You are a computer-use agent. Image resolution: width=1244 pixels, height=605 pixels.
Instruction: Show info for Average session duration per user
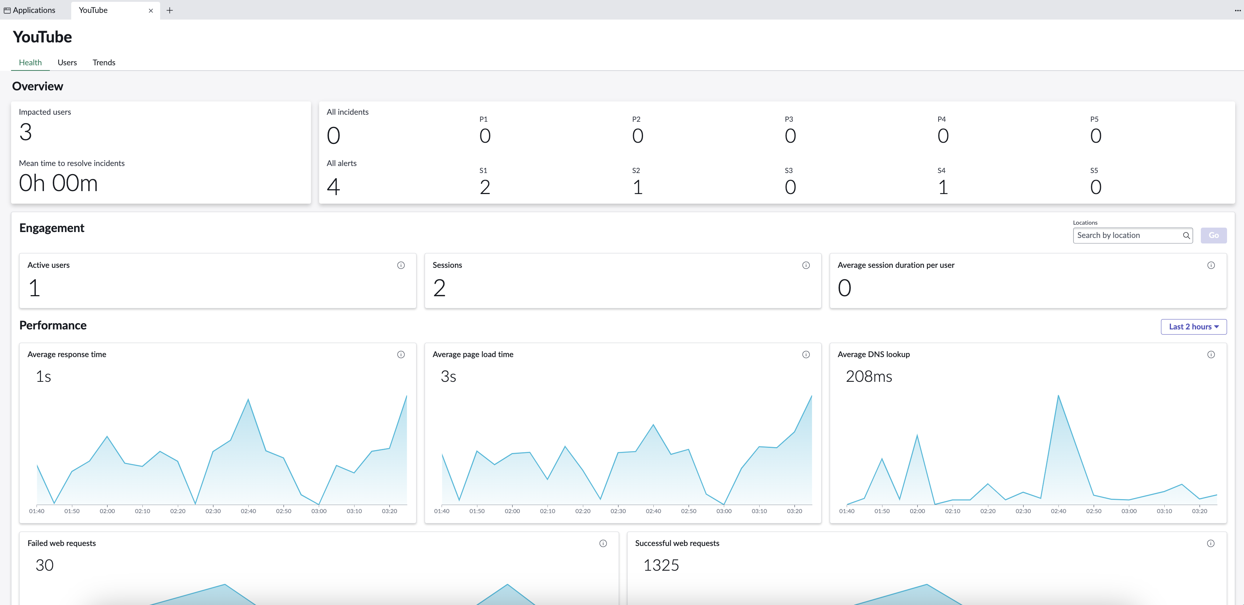[x=1211, y=265]
